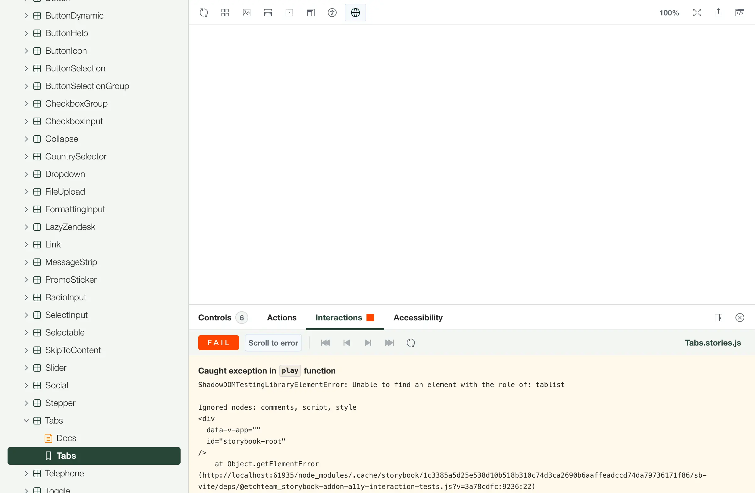Step forward one interaction

tap(368, 343)
